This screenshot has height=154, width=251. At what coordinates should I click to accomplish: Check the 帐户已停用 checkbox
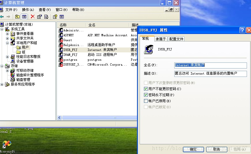[146, 101]
